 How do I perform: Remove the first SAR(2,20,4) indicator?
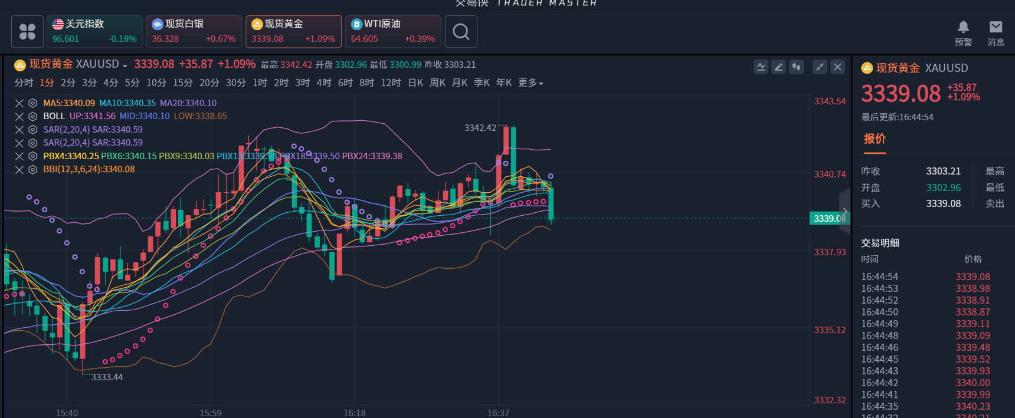[19, 130]
